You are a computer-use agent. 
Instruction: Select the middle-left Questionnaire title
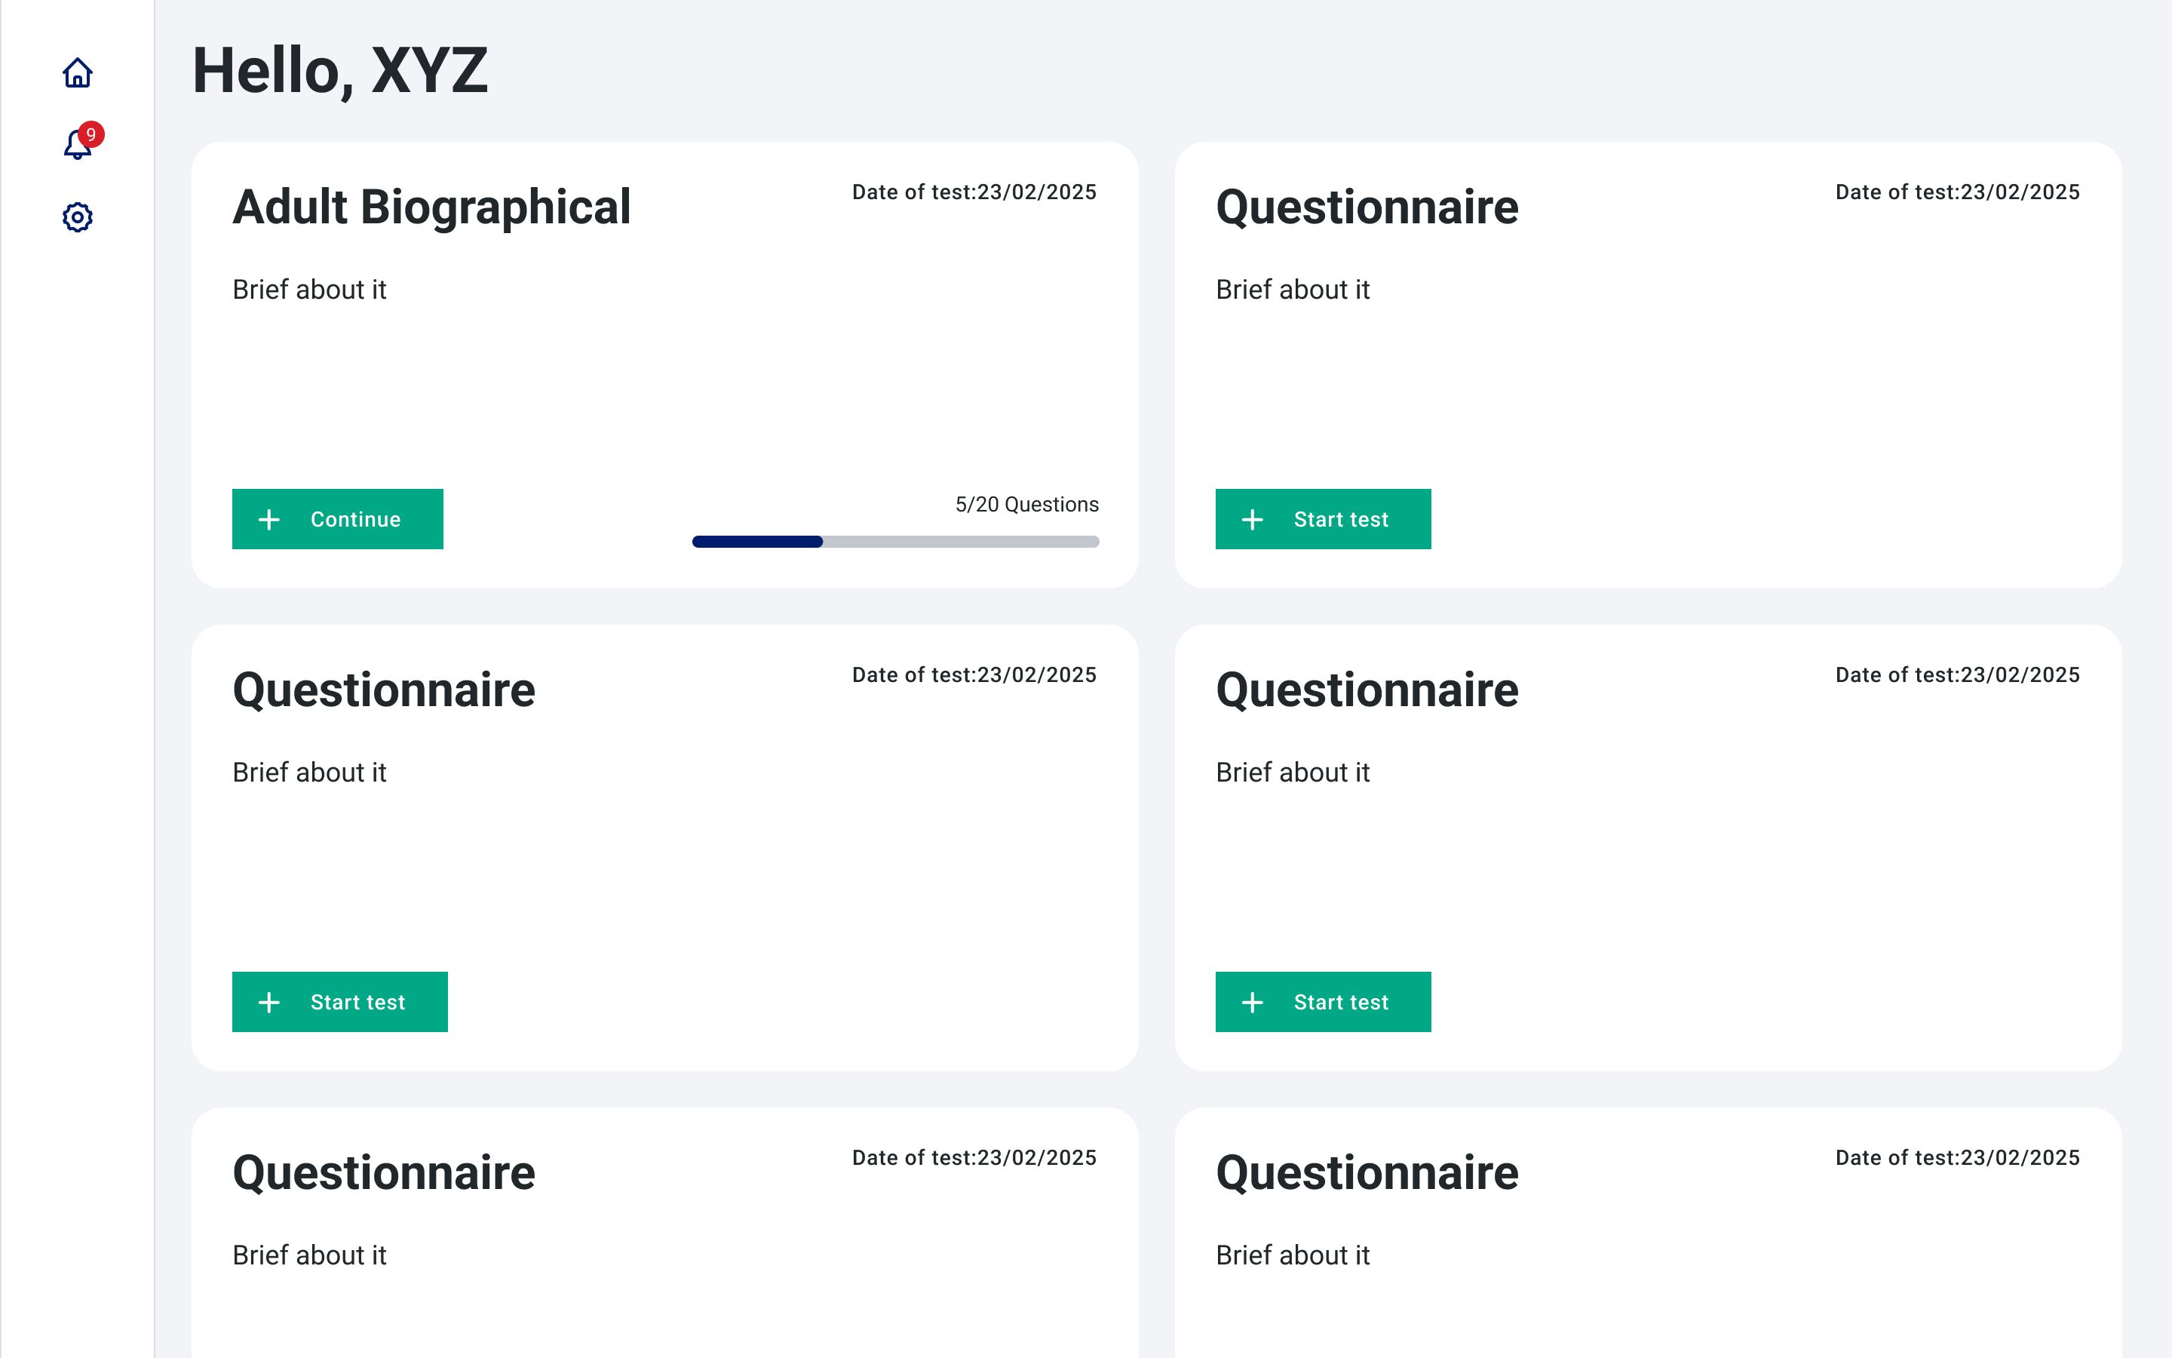point(384,689)
